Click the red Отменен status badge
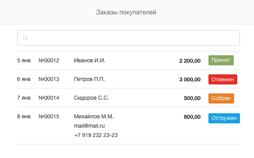 pos(223,79)
